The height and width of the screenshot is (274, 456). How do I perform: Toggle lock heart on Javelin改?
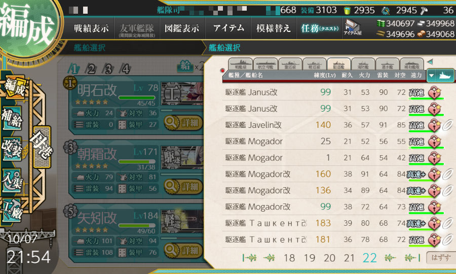coord(434,125)
